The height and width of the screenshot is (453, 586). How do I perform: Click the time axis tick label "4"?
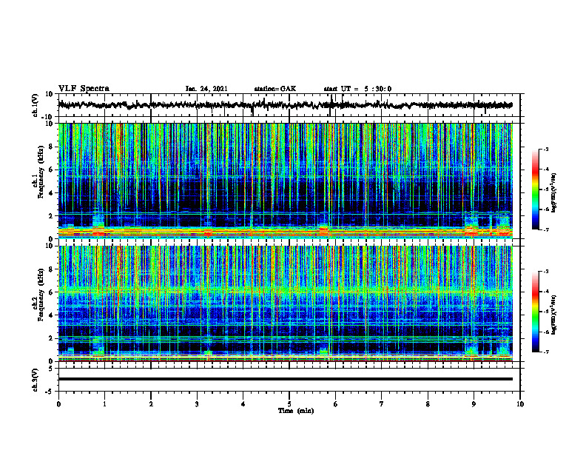point(243,404)
